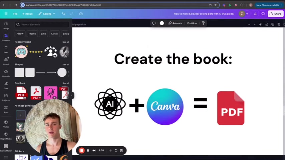Image resolution: width=285 pixels, height=160 pixels.
Task: Open the Editing mode dropdown
Action: point(47,14)
